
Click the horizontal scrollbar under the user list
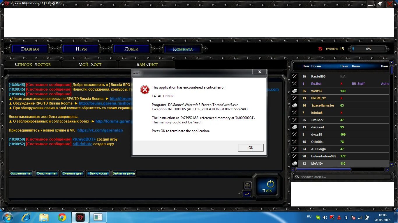pyautogui.click(x=323, y=169)
